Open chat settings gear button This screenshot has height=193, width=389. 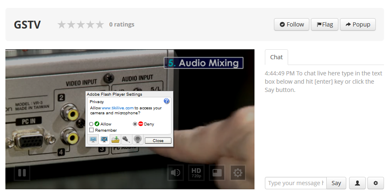376,183
